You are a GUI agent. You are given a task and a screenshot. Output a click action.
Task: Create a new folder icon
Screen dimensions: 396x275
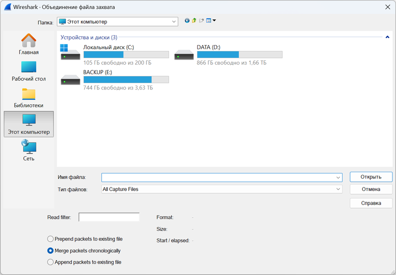point(201,21)
